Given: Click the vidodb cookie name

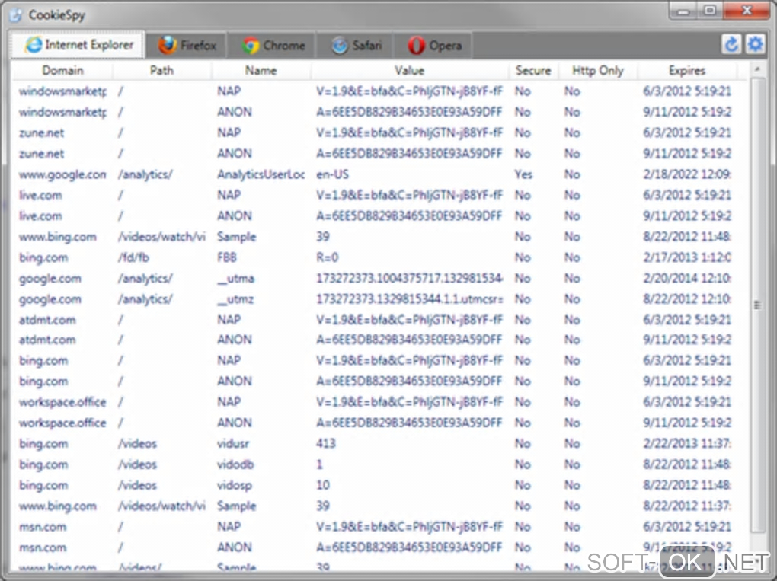Looking at the screenshot, I should 235,464.
